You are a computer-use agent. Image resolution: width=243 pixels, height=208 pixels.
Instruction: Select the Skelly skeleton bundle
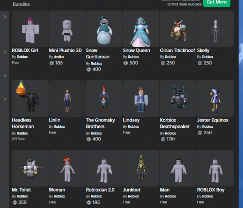(215, 29)
